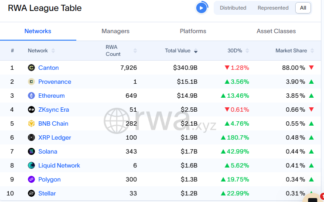Switch to the Managers tab
This screenshot has height=202, width=324.
pos(116,31)
